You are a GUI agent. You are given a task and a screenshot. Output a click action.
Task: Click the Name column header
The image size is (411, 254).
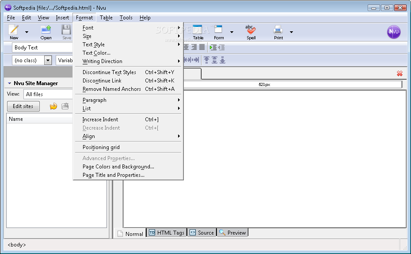39,119
